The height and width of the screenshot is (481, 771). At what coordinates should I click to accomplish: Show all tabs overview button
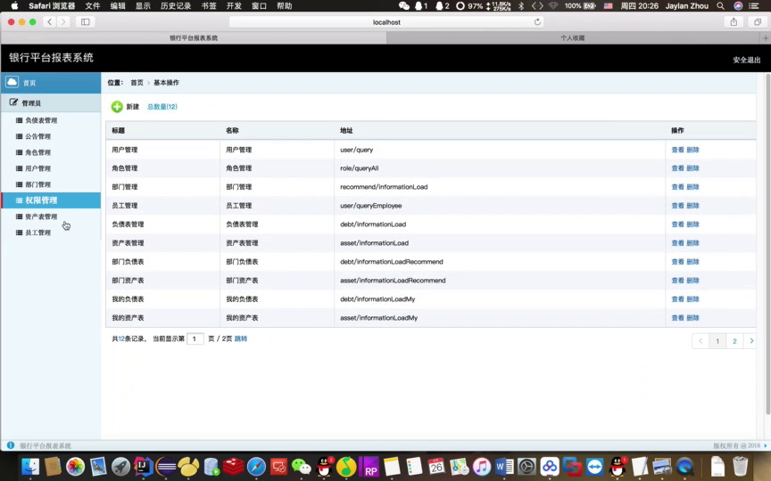pos(758,21)
